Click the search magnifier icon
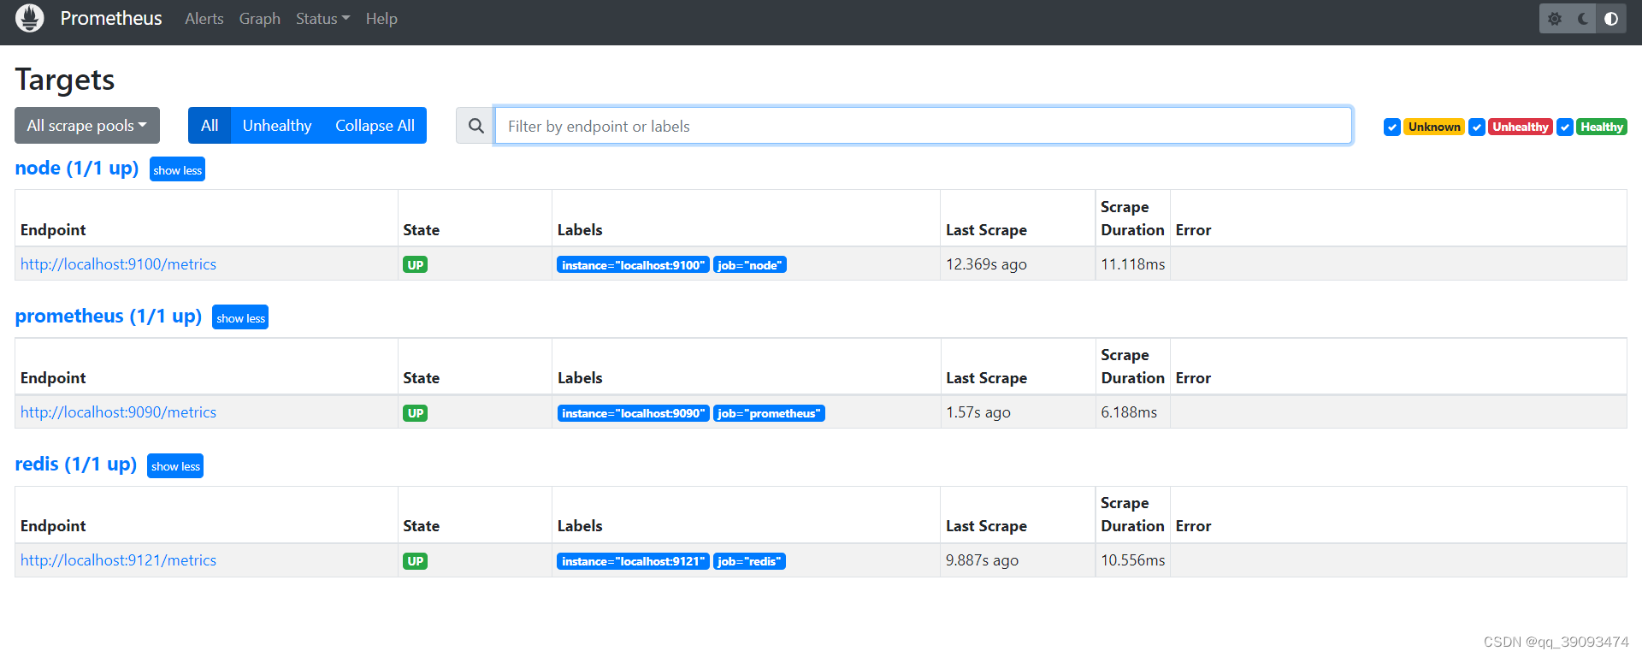Image resolution: width=1642 pixels, height=657 pixels. click(475, 126)
